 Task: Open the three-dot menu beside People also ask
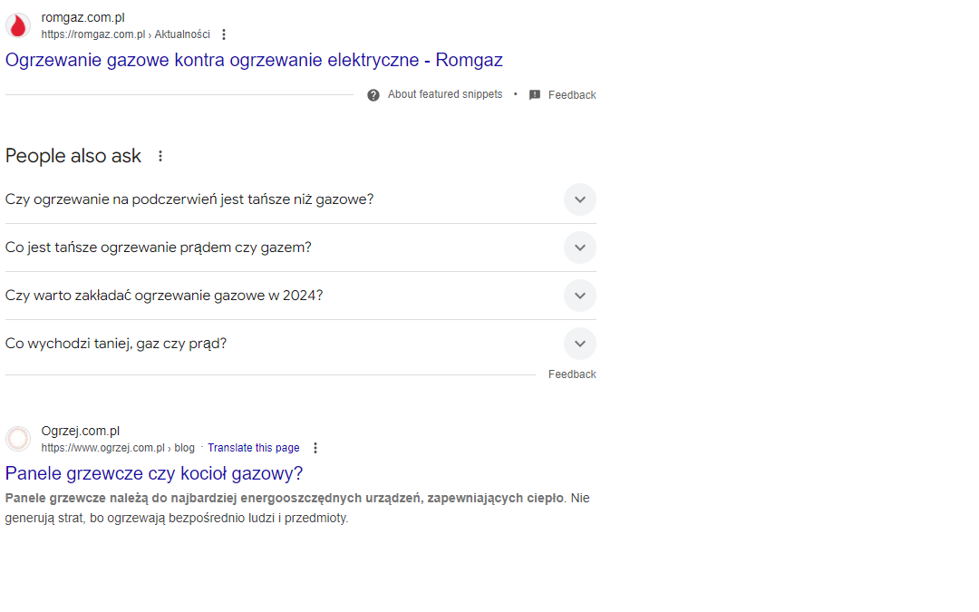click(x=160, y=155)
